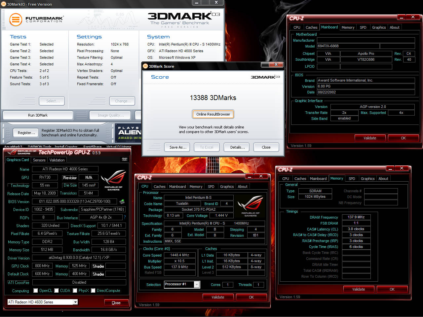
Task: Click Validate in CPU-Z Memory window
Action: tap(359, 289)
